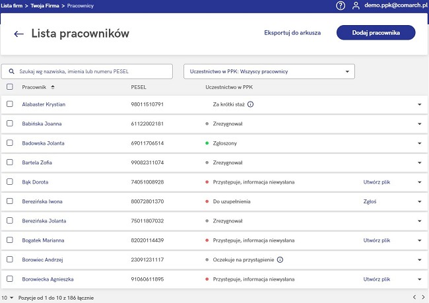Open Uczestnictwo w PPK filter dropdown
Viewport: 429px width, 303px height.
269,71
